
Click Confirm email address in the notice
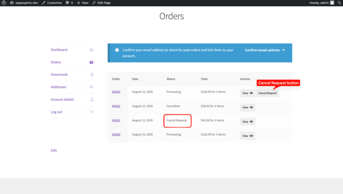coord(265,50)
